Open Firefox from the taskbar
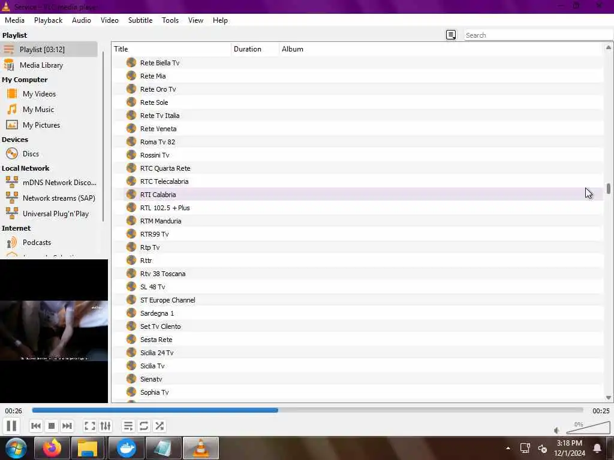The image size is (614, 460). point(52,448)
